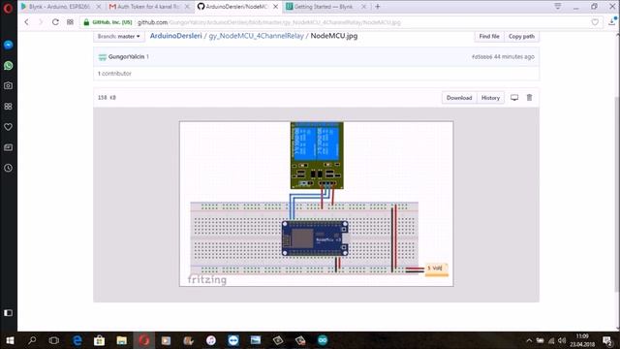Expand the Branch: master dropdown
Screen dimensions: 620x349
[x=118, y=36]
